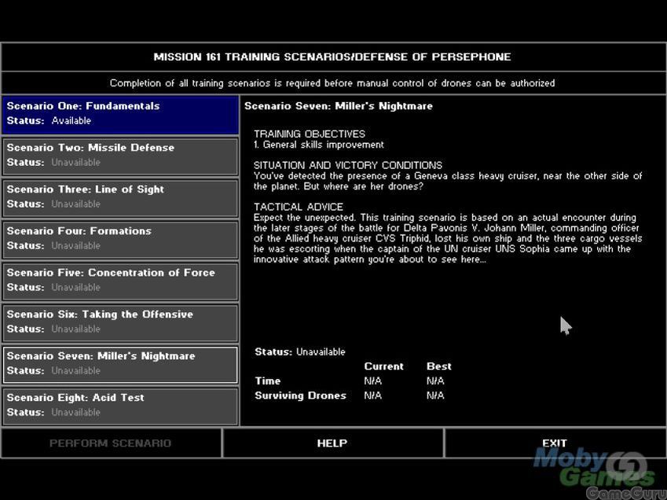Screen dimensions: 667x500
Task: Click the 'General skills improvement' objective line
Action: point(319,145)
